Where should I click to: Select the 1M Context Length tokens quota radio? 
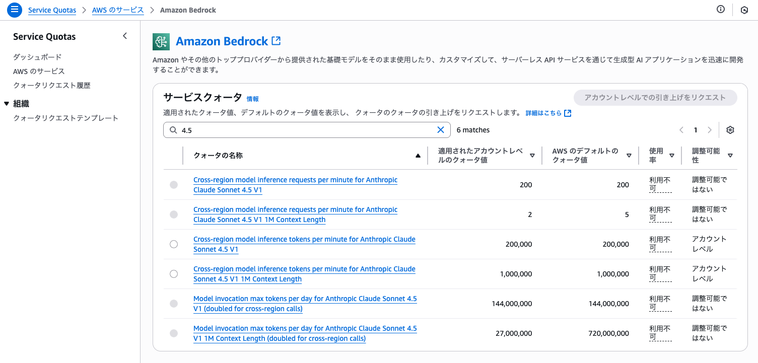(174, 273)
